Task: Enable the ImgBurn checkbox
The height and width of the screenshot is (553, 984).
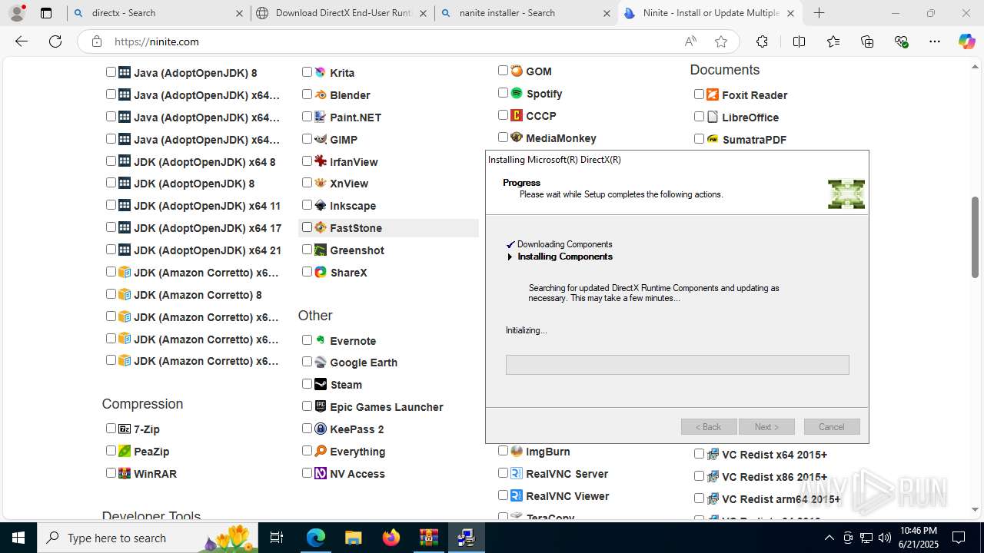Action: pos(503,451)
